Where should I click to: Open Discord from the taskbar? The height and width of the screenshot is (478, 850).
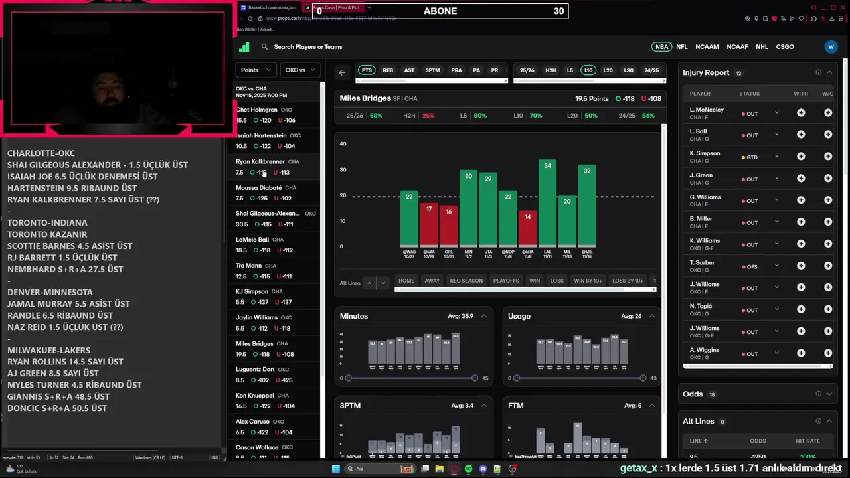click(483, 469)
